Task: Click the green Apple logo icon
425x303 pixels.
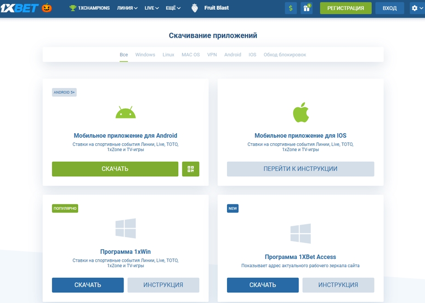Action: pos(301,112)
